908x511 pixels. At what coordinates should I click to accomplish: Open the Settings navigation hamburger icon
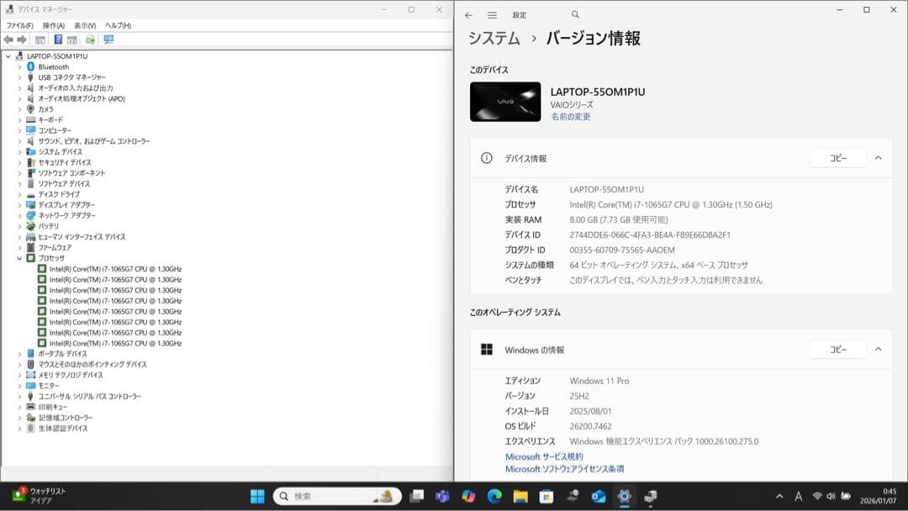(492, 14)
